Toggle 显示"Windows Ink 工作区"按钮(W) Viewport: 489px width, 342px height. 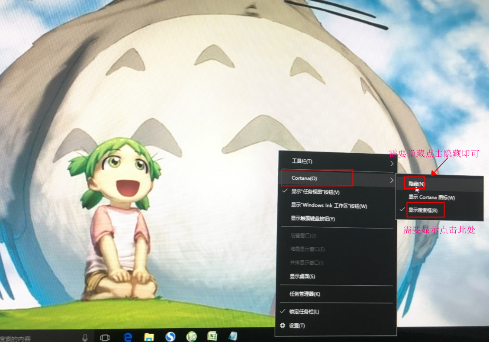tap(338, 206)
